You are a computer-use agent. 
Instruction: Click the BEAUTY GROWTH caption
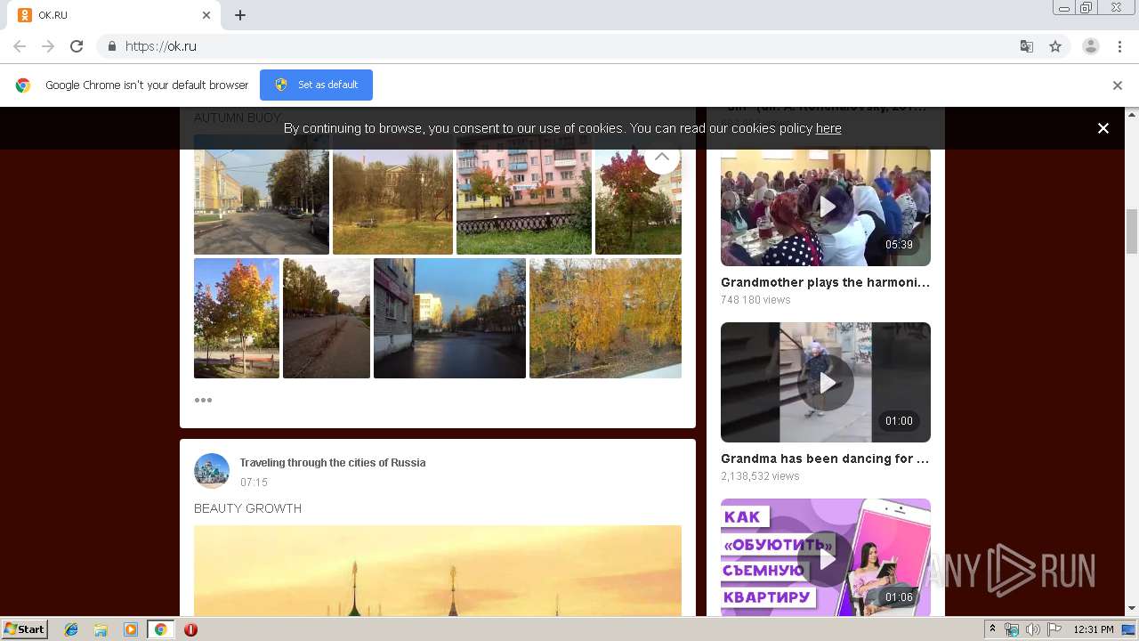pos(247,508)
